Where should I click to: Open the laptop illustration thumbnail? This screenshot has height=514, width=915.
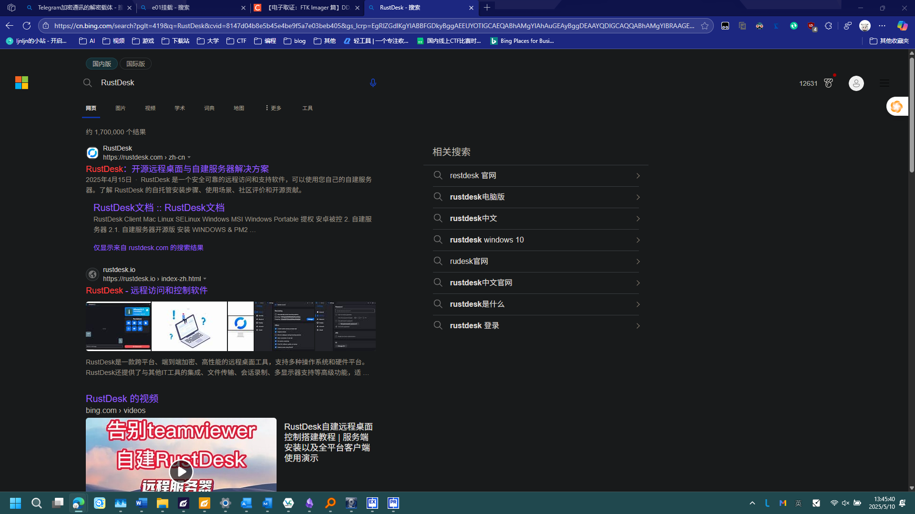[x=189, y=326]
